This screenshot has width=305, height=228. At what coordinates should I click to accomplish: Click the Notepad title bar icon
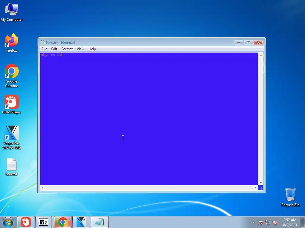coord(43,43)
